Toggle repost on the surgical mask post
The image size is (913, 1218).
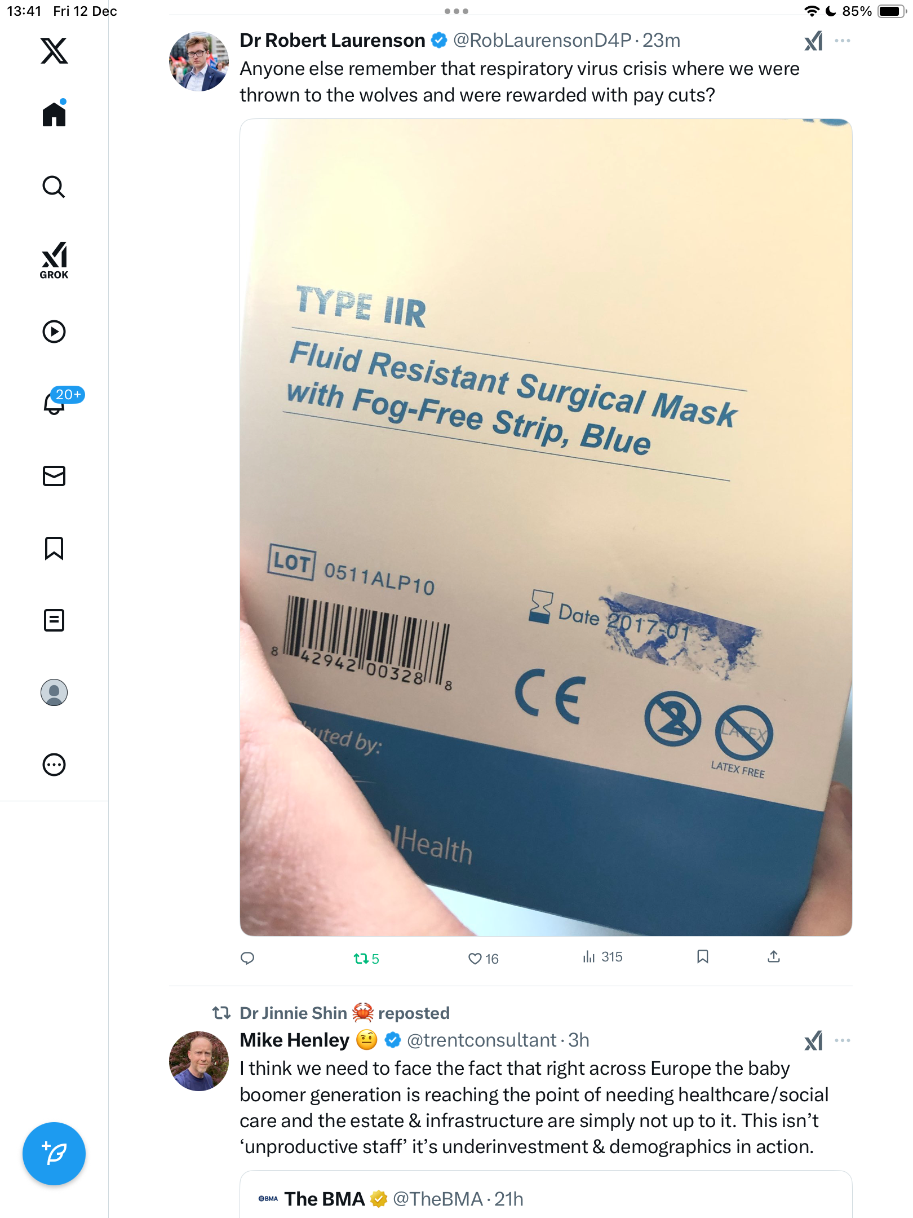coord(366,959)
